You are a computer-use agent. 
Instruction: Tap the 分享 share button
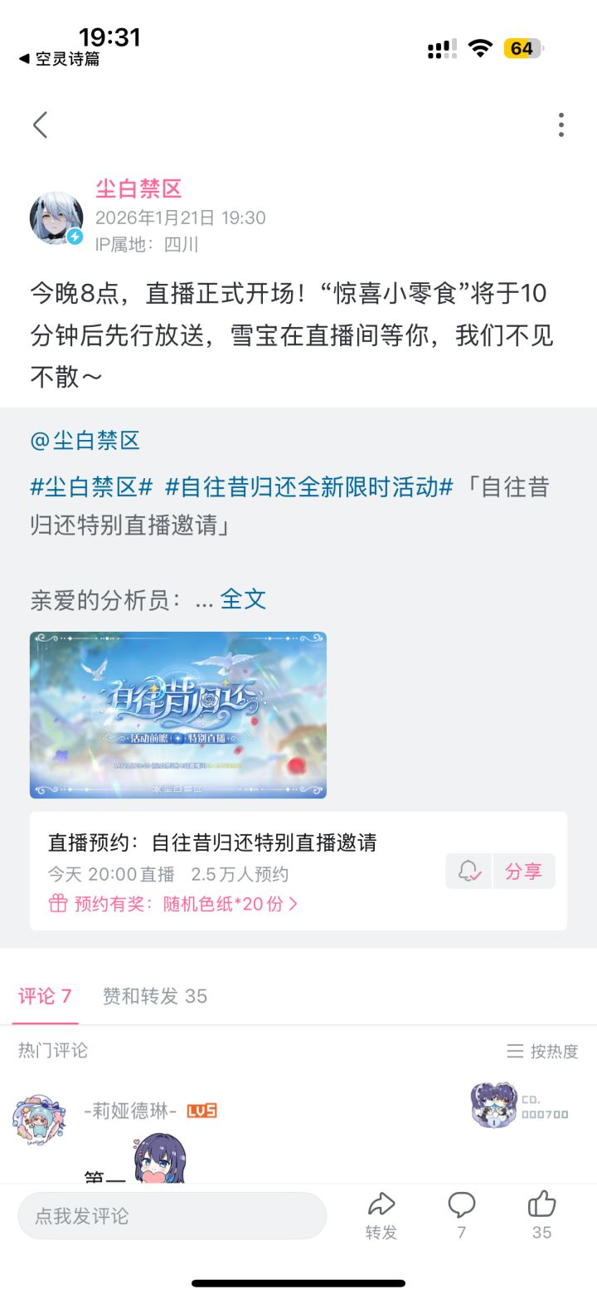tap(523, 871)
